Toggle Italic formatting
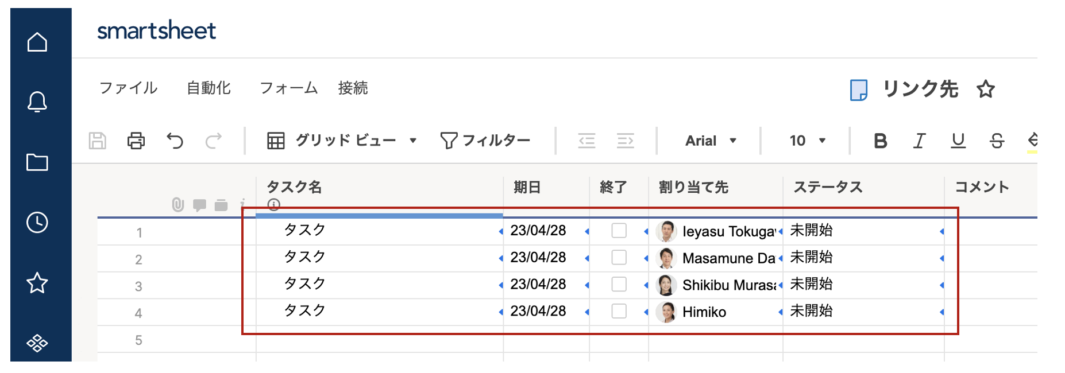 click(919, 141)
